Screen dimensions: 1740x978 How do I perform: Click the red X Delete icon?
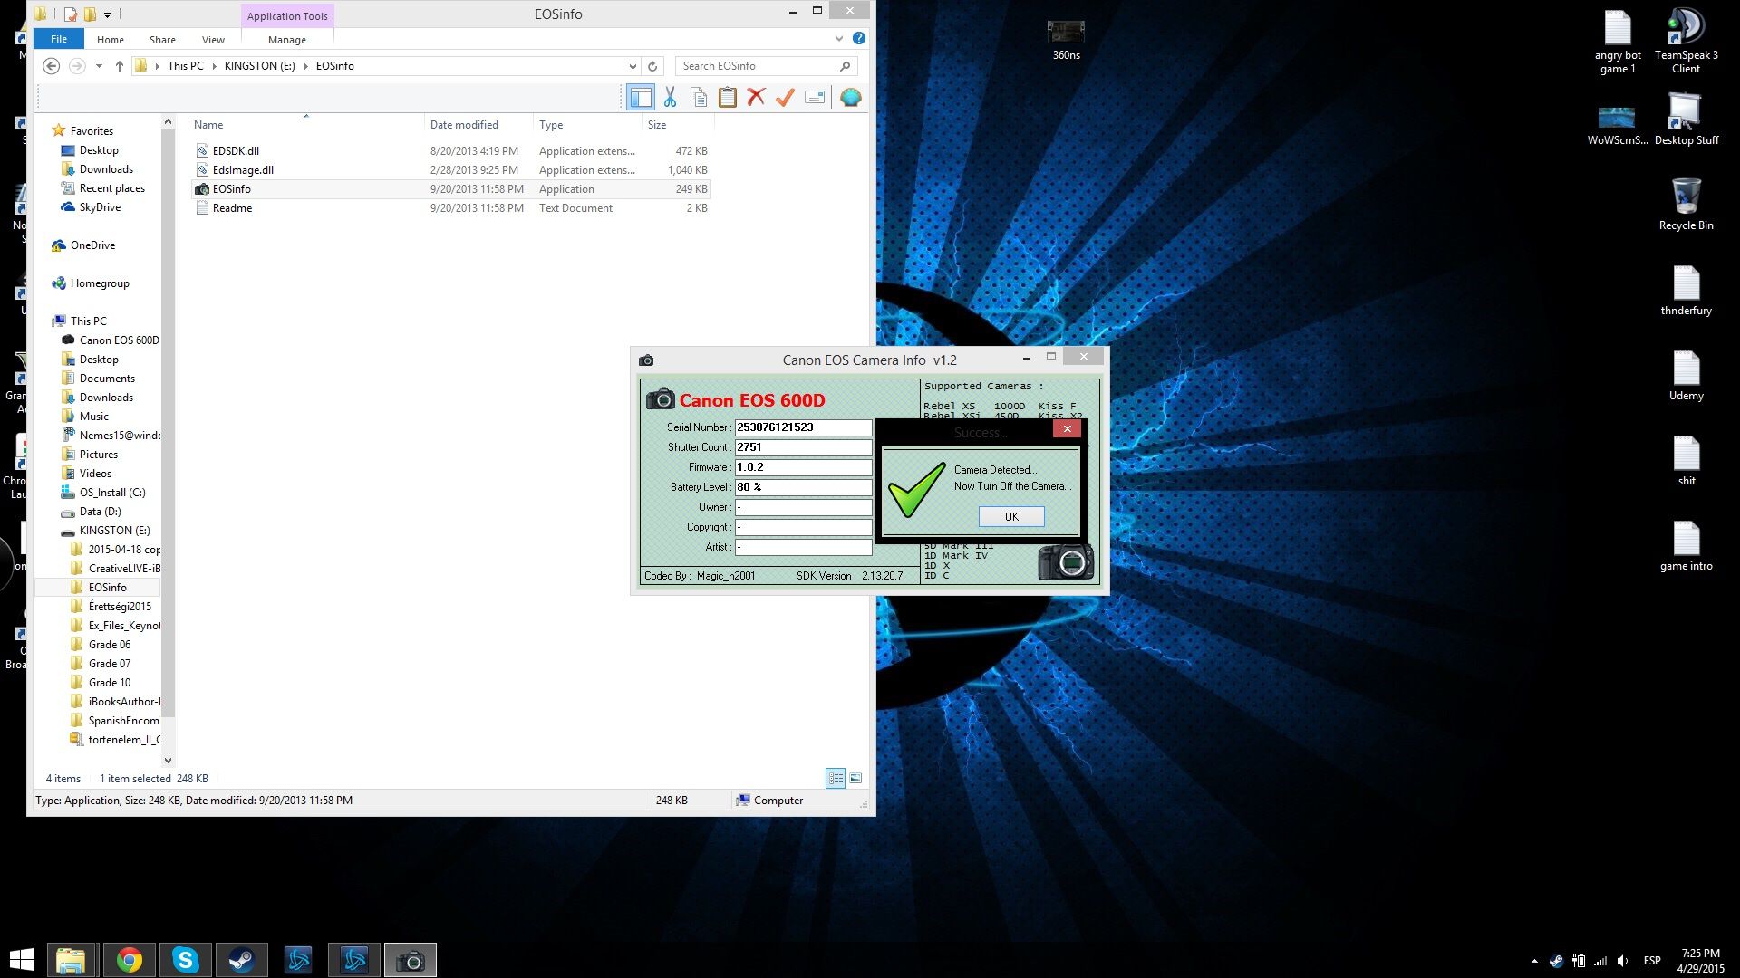pos(756,97)
